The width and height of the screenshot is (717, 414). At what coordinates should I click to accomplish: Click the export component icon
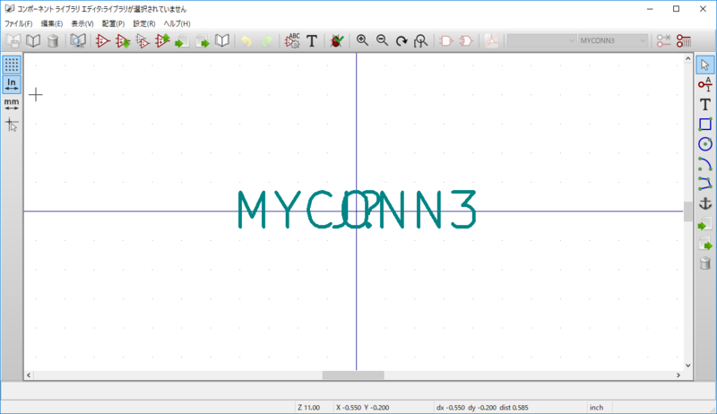pos(203,40)
